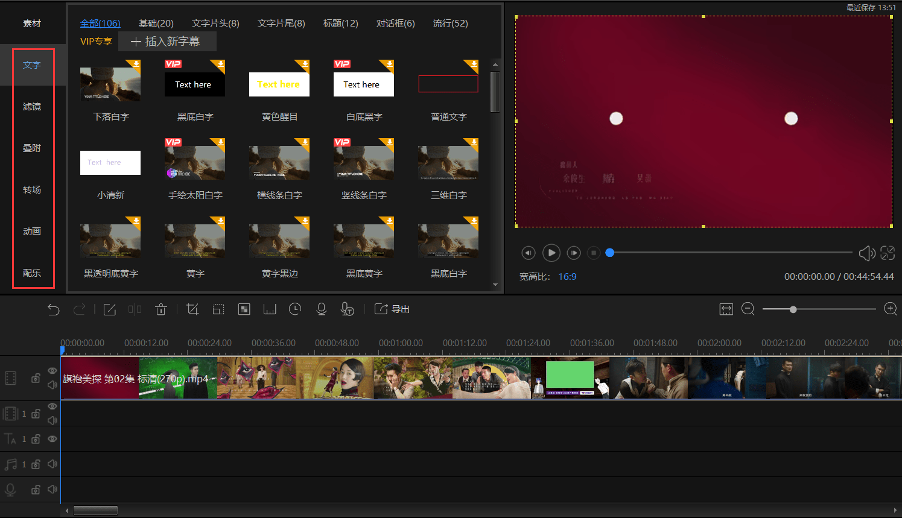Hide overlay video track 1
Screen dimensions: 902x518
tap(52, 406)
